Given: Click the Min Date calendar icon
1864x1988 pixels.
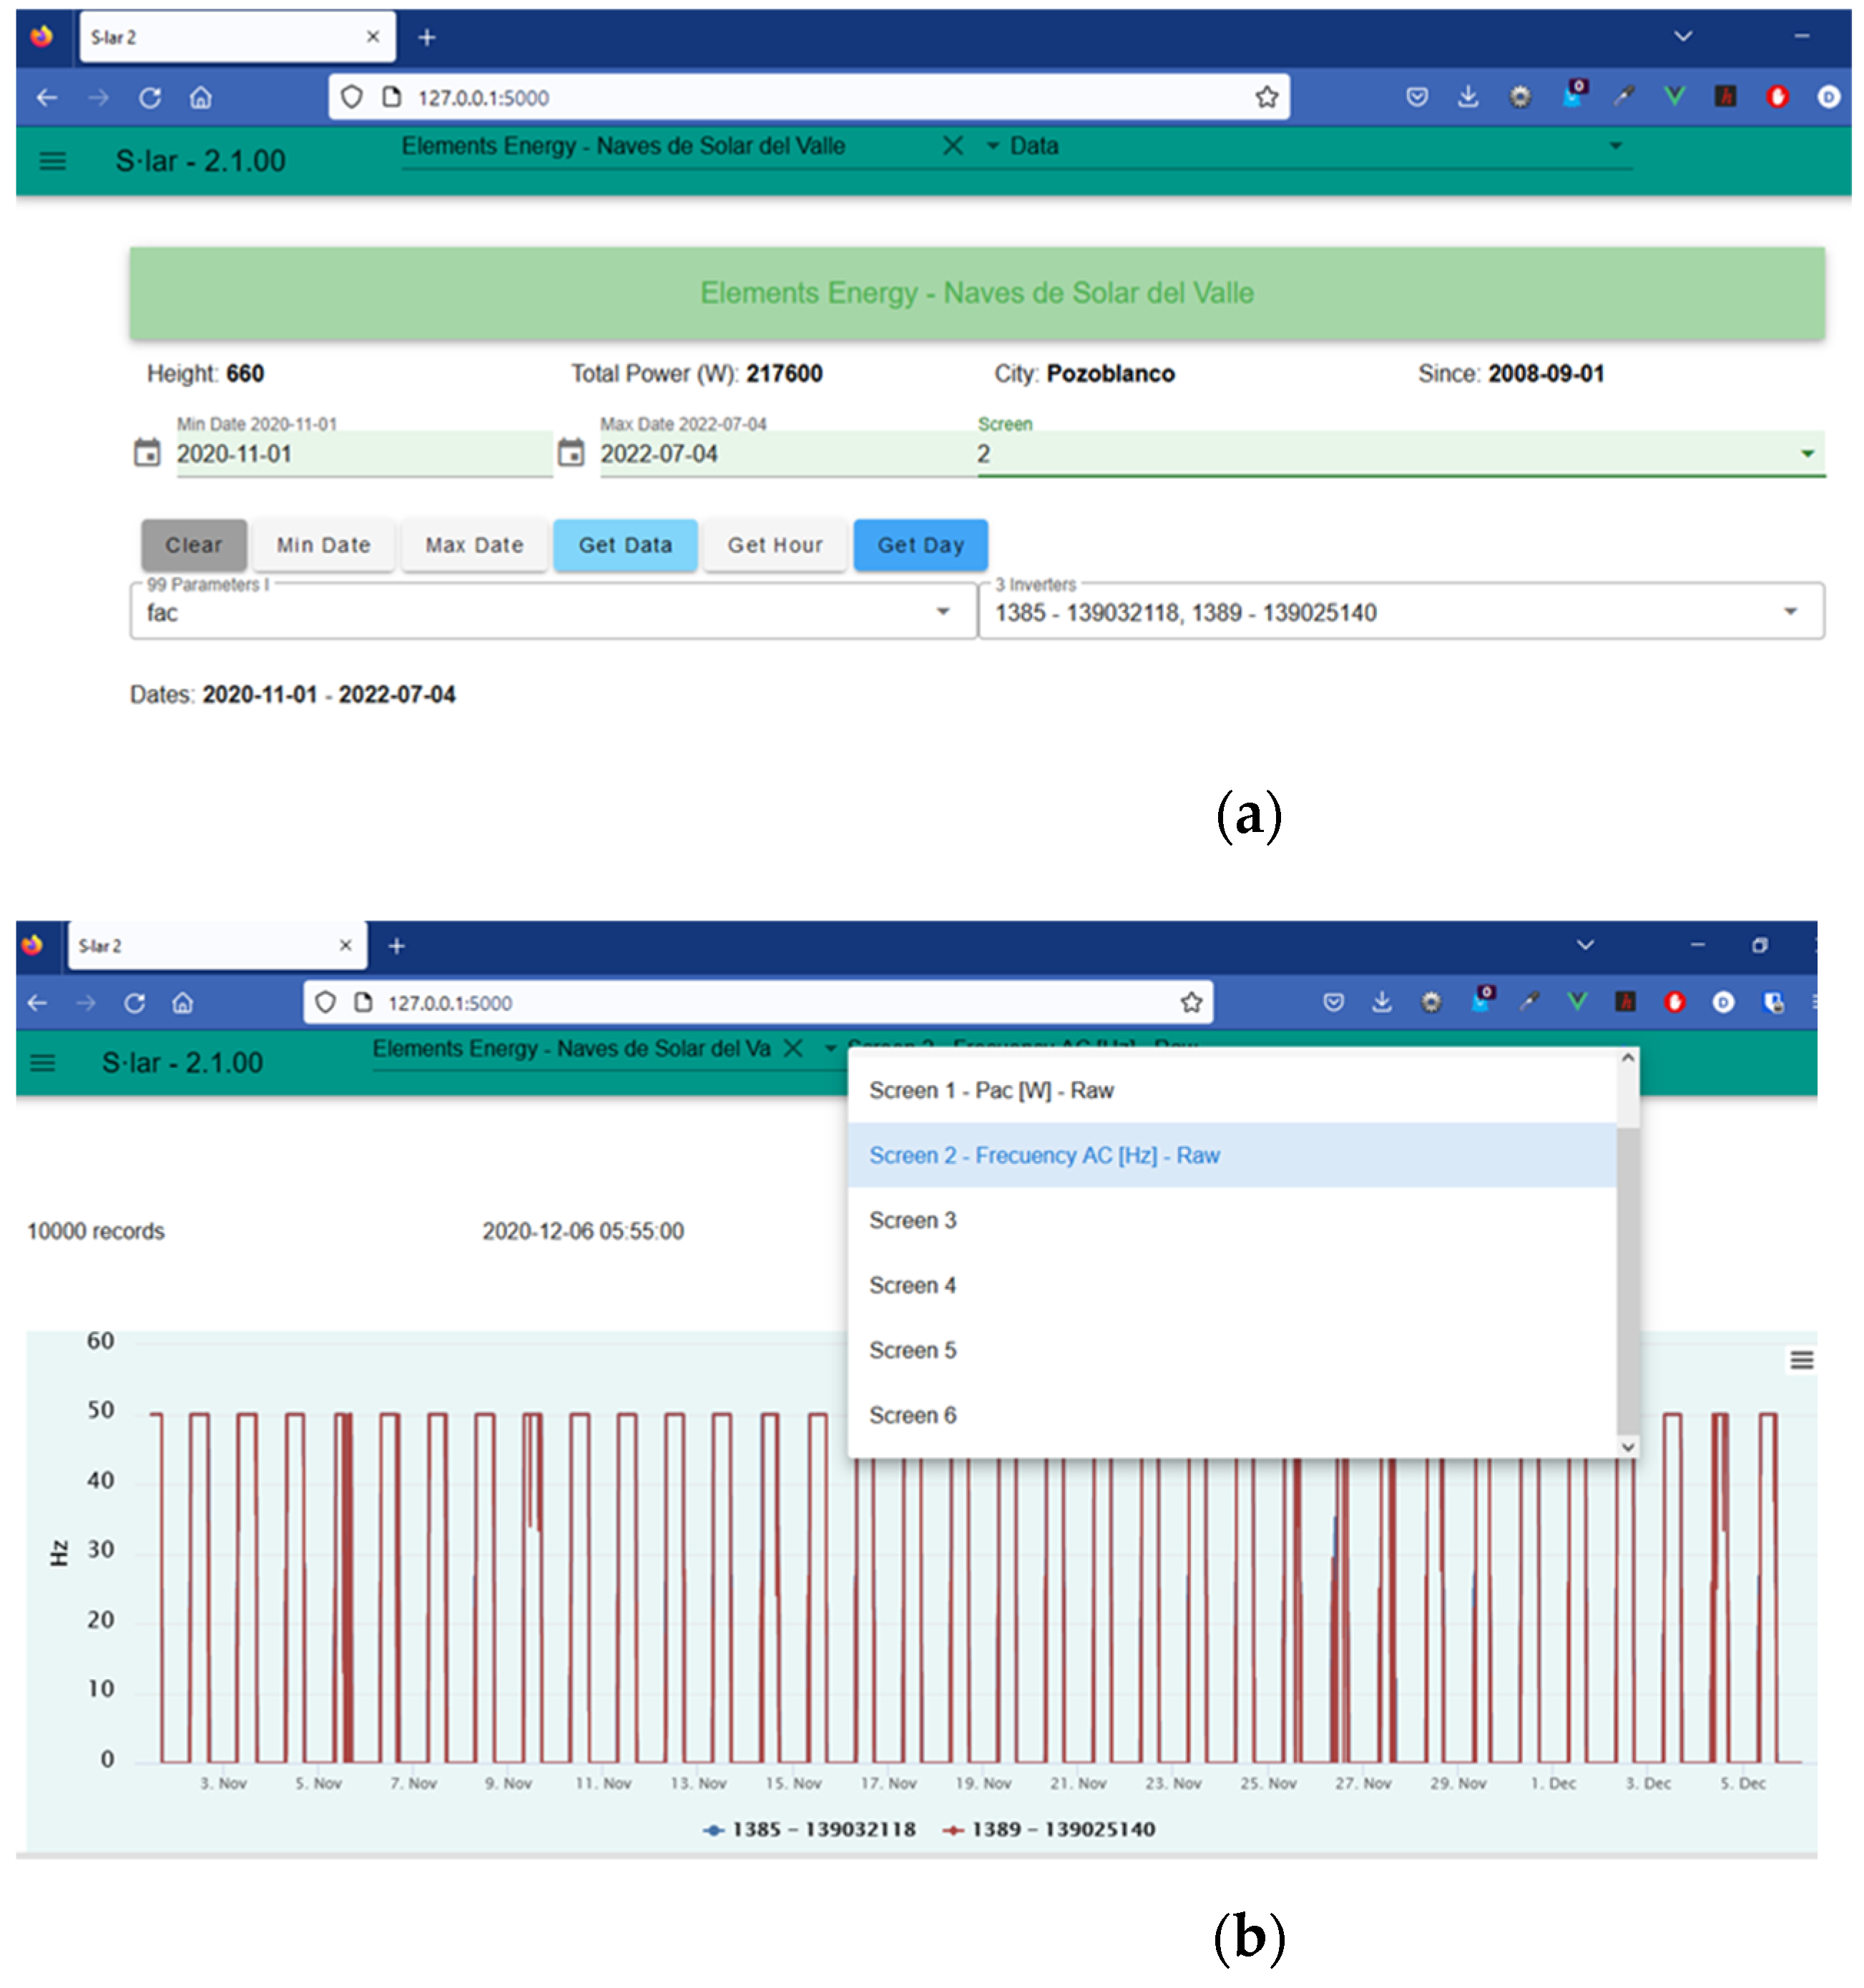Looking at the screenshot, I should [x=147, y=453].
